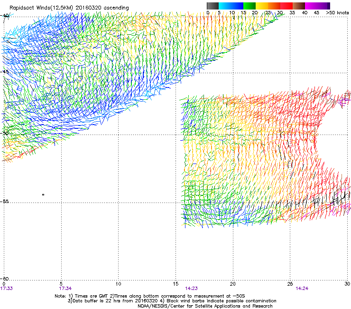
Task: Select the yellow 20-25 knots legend segment
Action: pyautogui.click(x=262, y=6)
